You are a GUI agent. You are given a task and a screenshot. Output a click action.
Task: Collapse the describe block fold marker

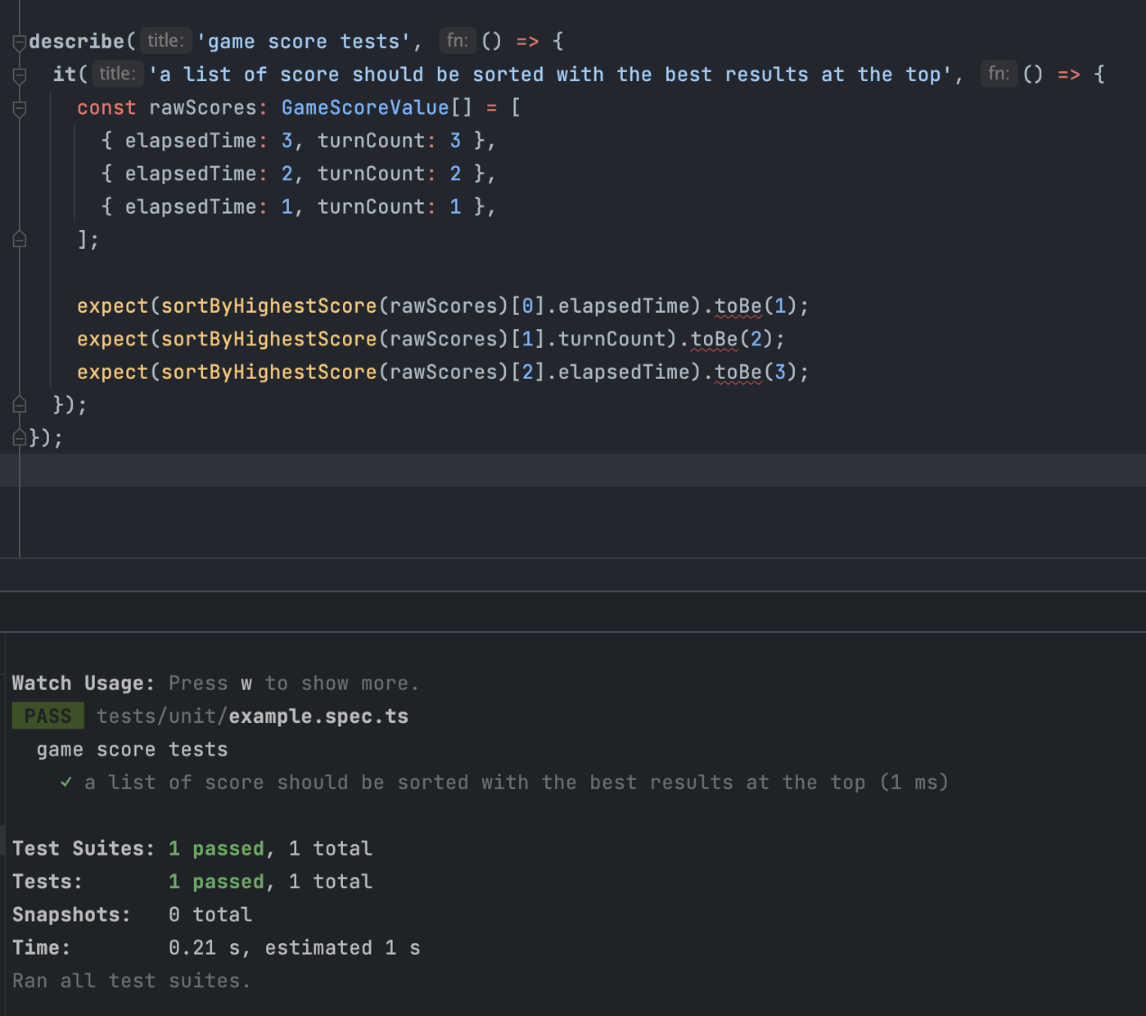[x=20, y=42]
